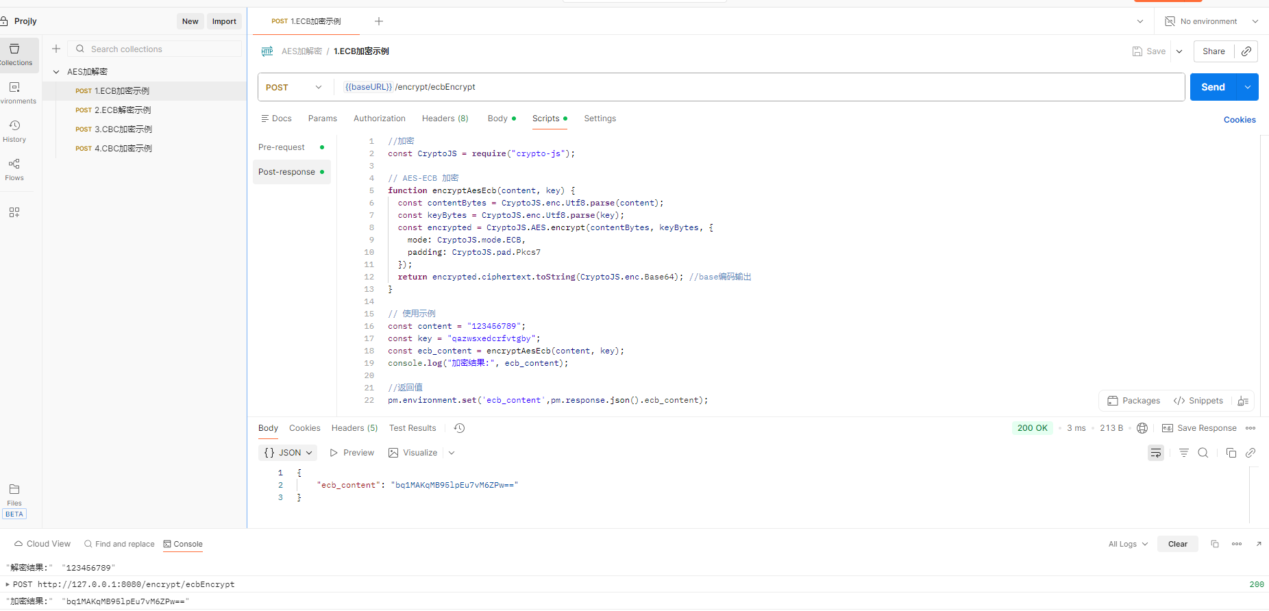This screenshot has height=611, width=1269.
Task: Open the response history clock icon
Action: pos(460,428)
